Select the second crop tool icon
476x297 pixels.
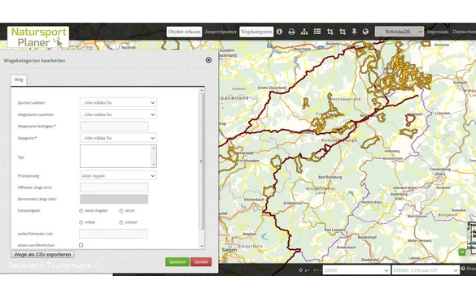tap(343, 32)
